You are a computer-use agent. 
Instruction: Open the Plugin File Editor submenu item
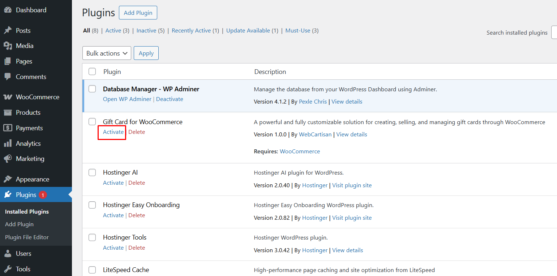[27, 237]
